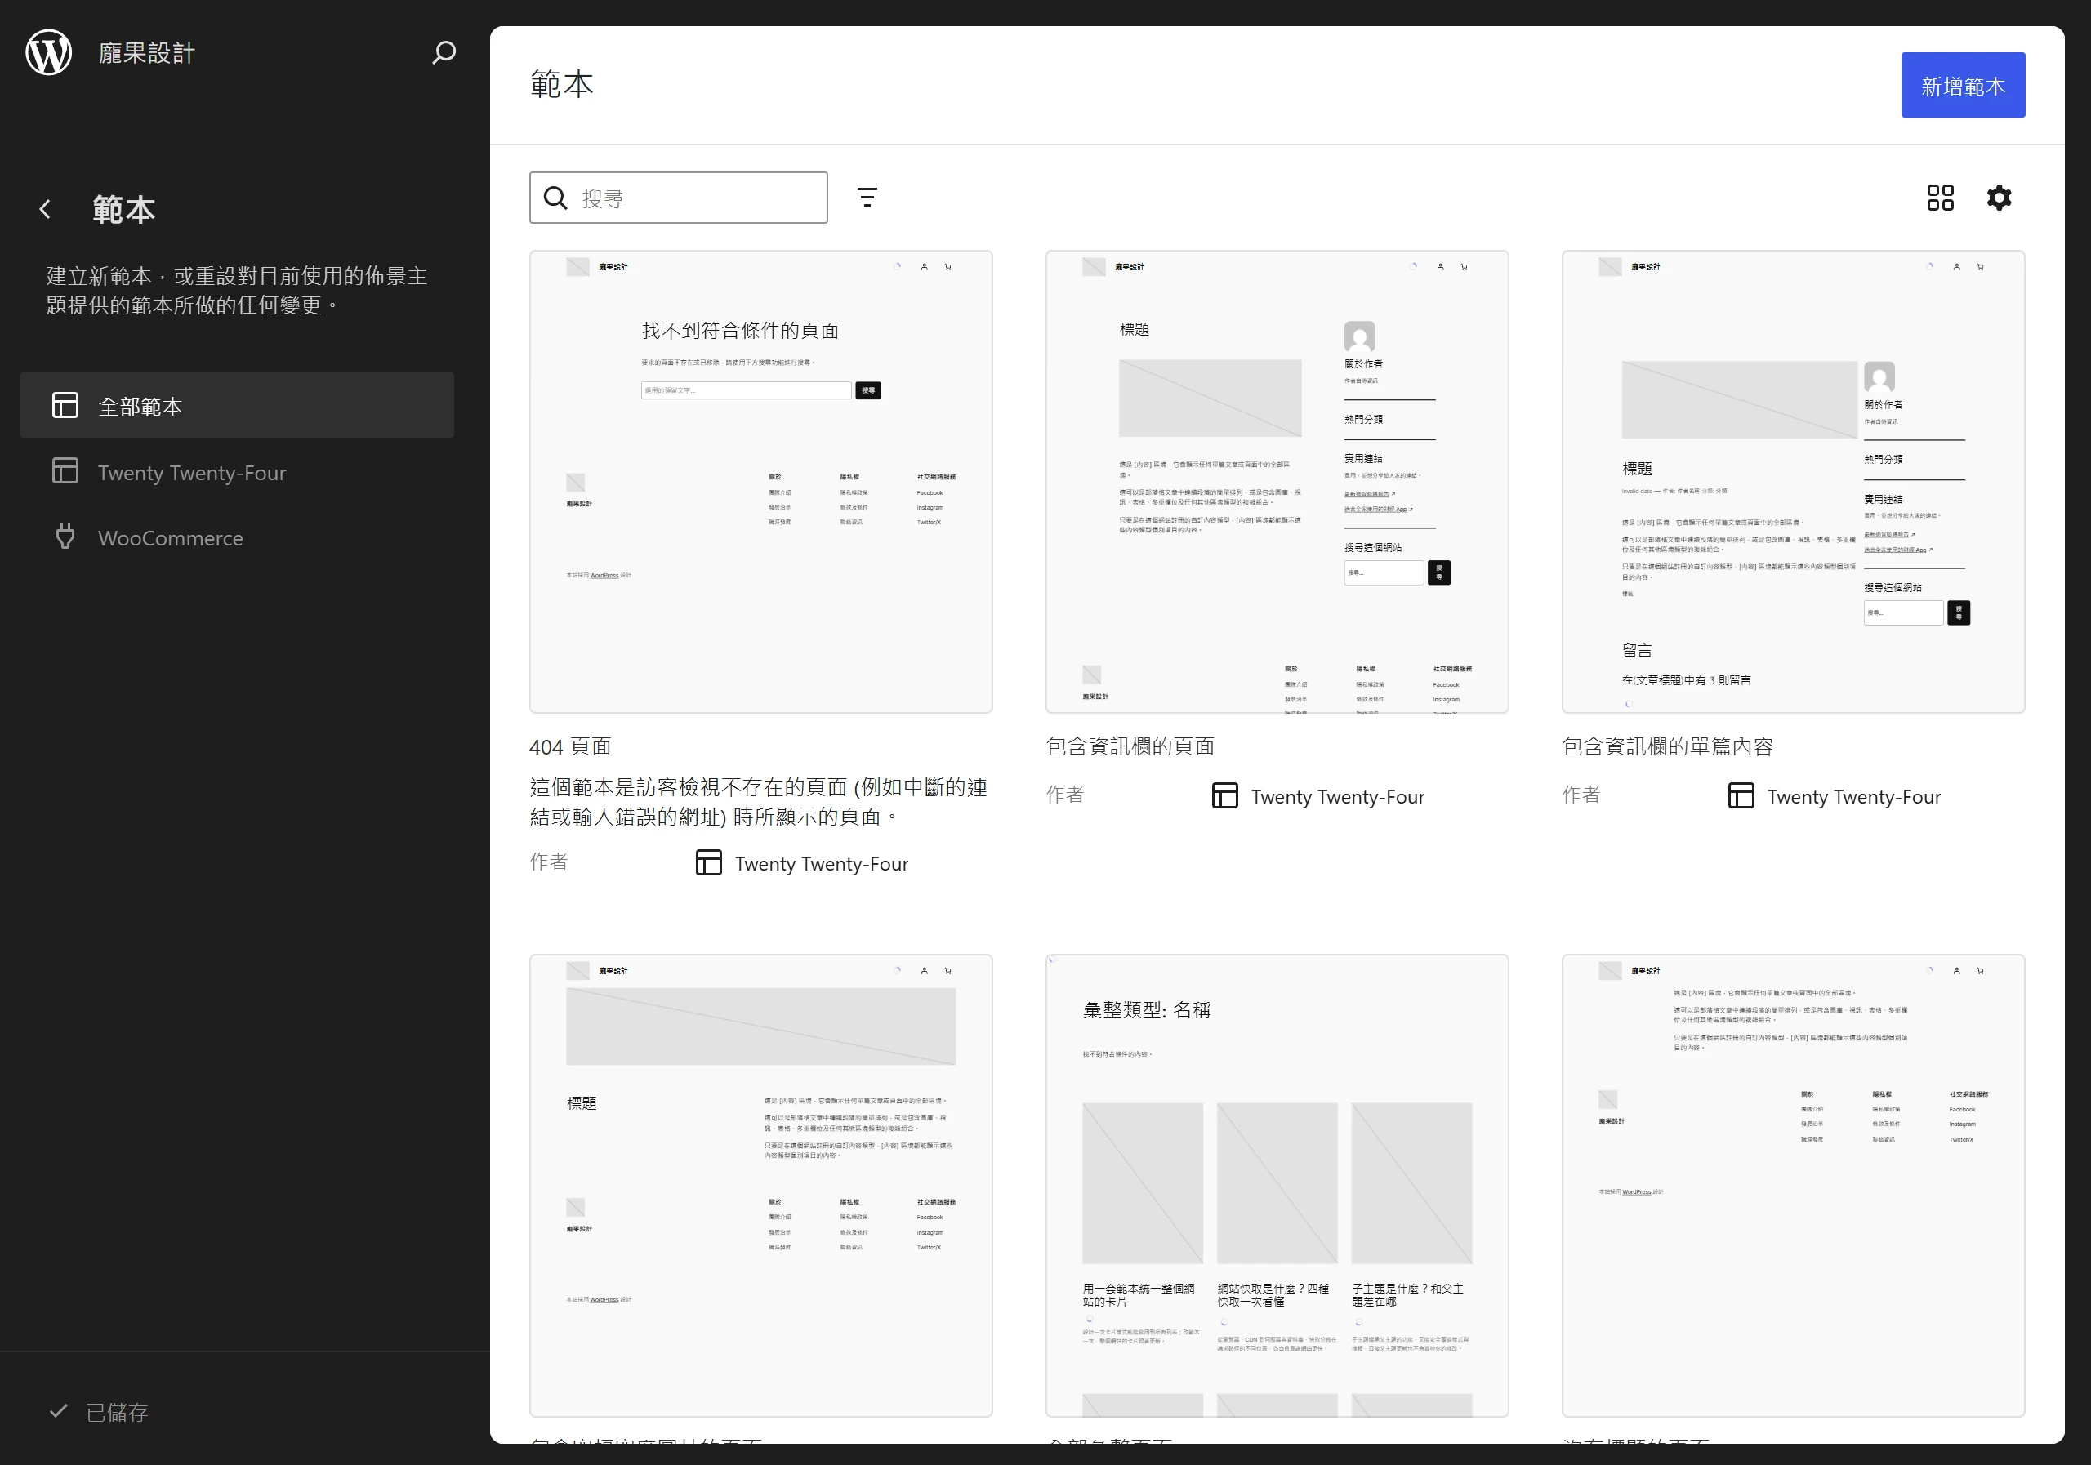The height and width of the screenshot is (1465, 2091).
Task: Select WooCommerce in the sidebar
Action: tap(237, 537)
